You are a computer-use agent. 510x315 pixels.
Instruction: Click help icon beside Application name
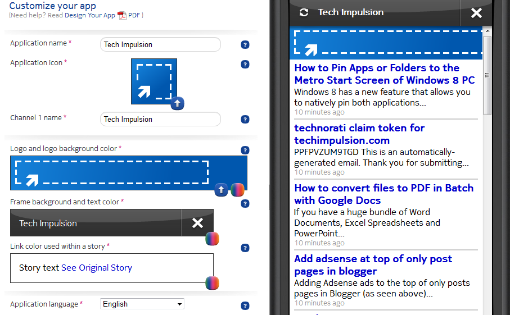point(245,45)
